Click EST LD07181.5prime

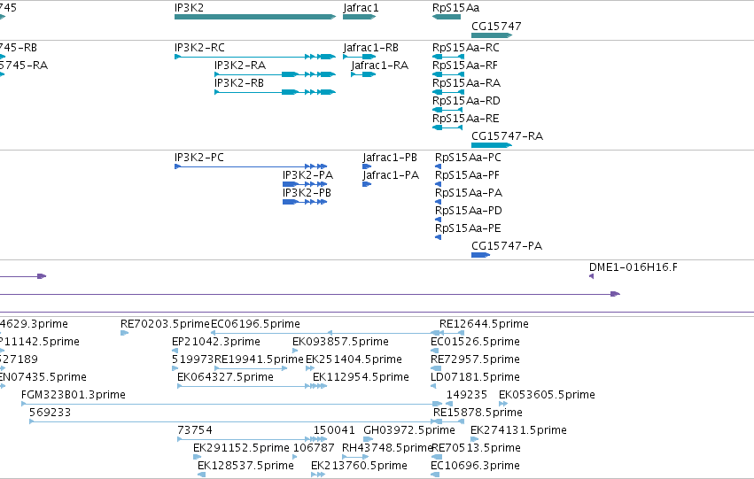pos(433,386)
